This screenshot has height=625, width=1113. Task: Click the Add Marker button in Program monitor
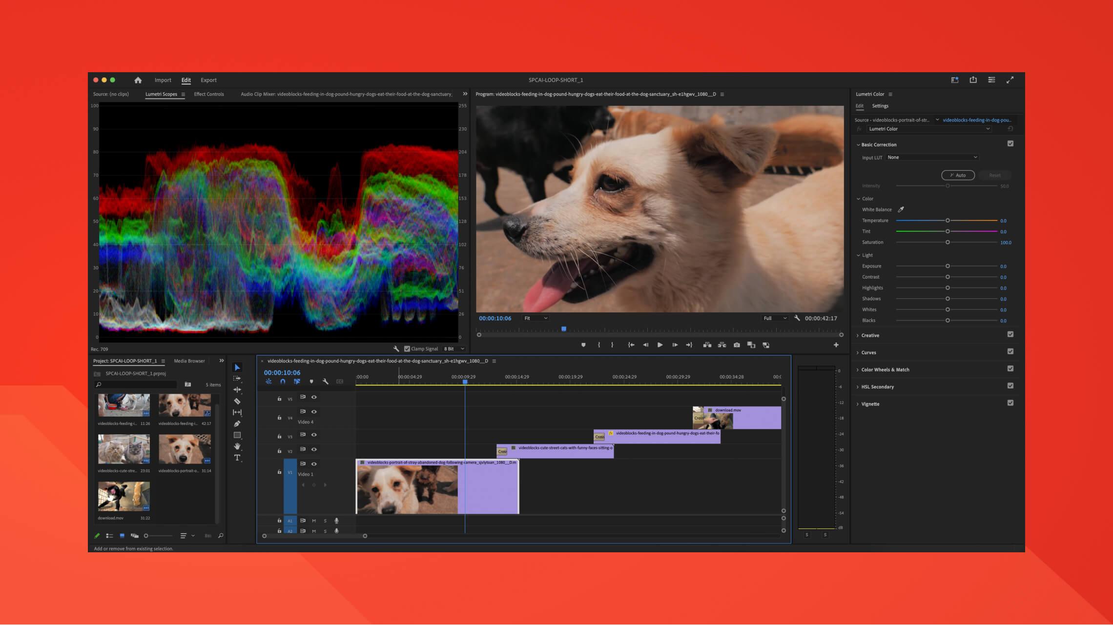click(583, 345)
